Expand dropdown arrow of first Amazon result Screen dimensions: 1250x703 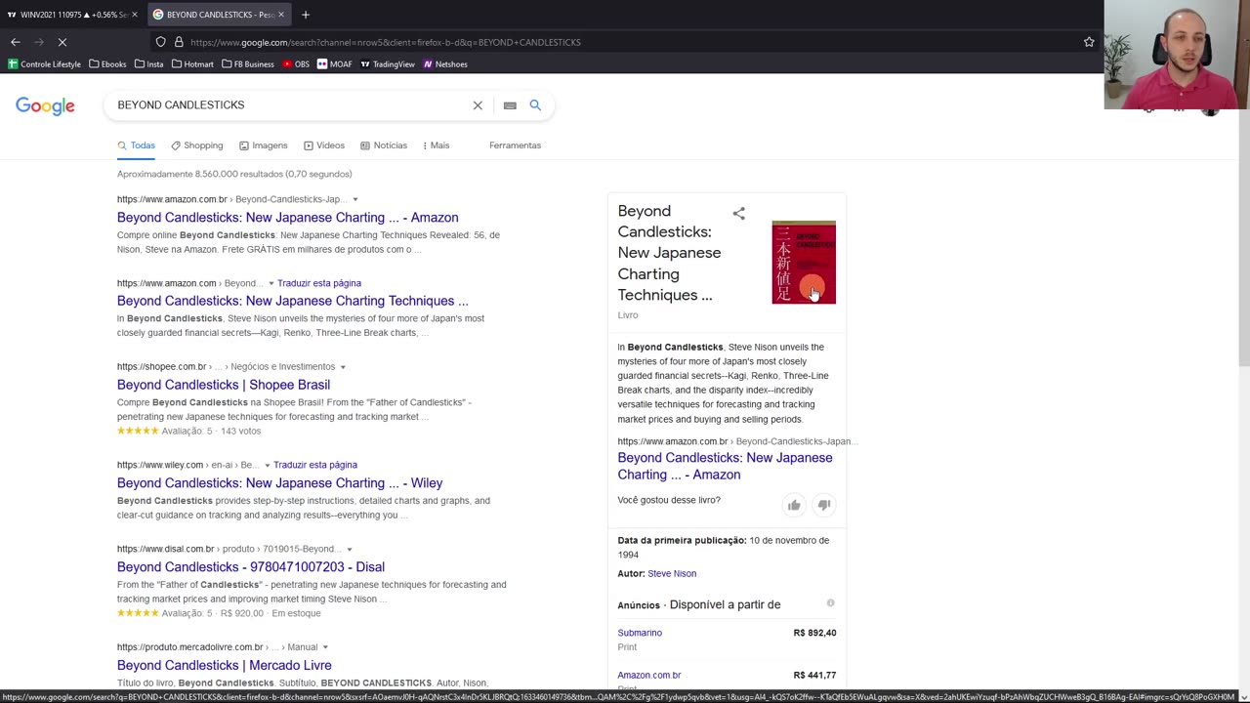coord(354,199)
